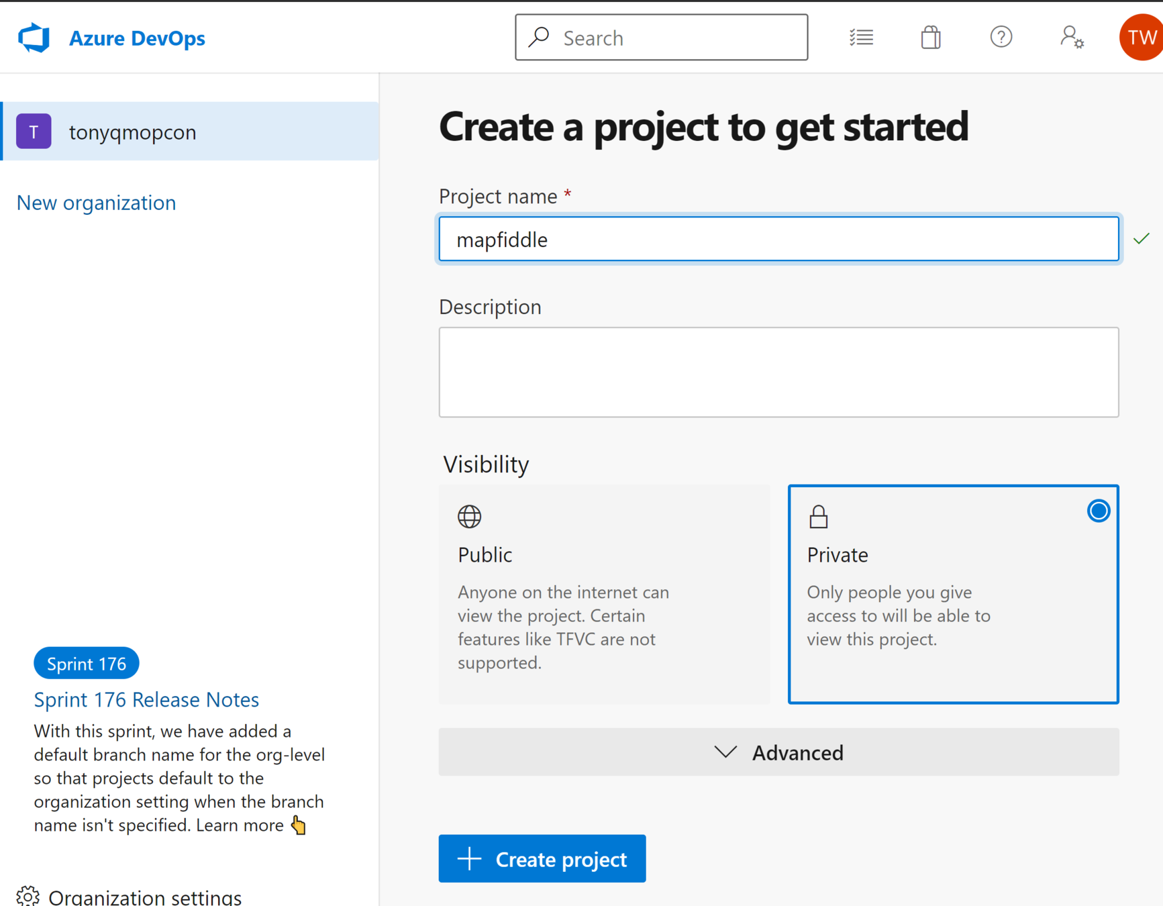This screenshot has height=906, width=1163.
Task: Click the Azure DevOps logo icon
Action: tap(34, 38)
